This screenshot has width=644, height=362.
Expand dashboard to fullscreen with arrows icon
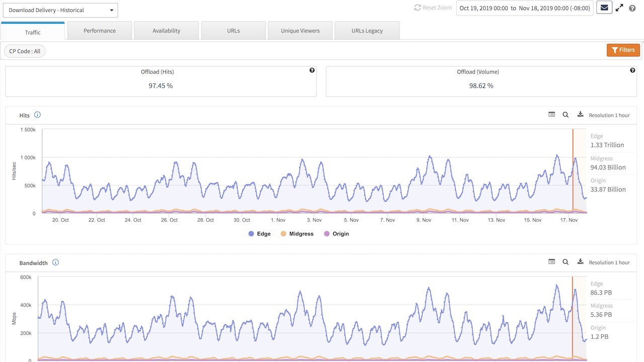coord(619,8)
